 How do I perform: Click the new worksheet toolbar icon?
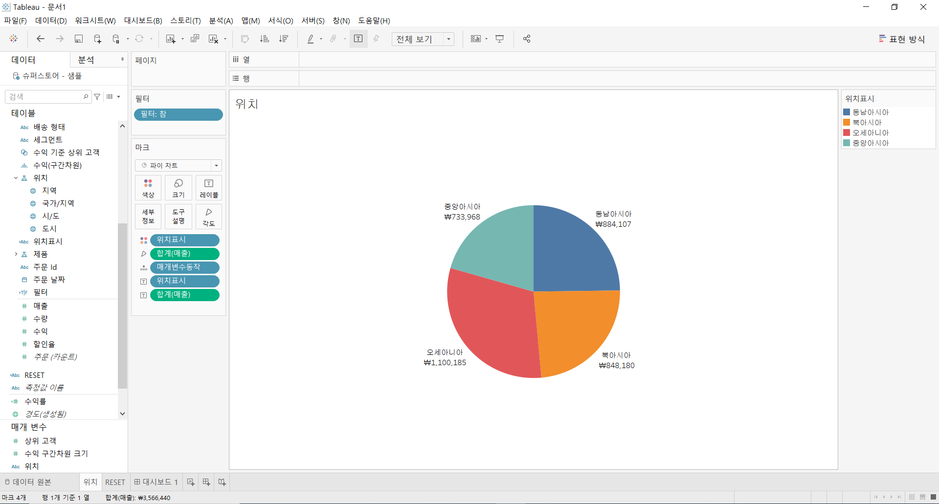(x=170, y=39)
